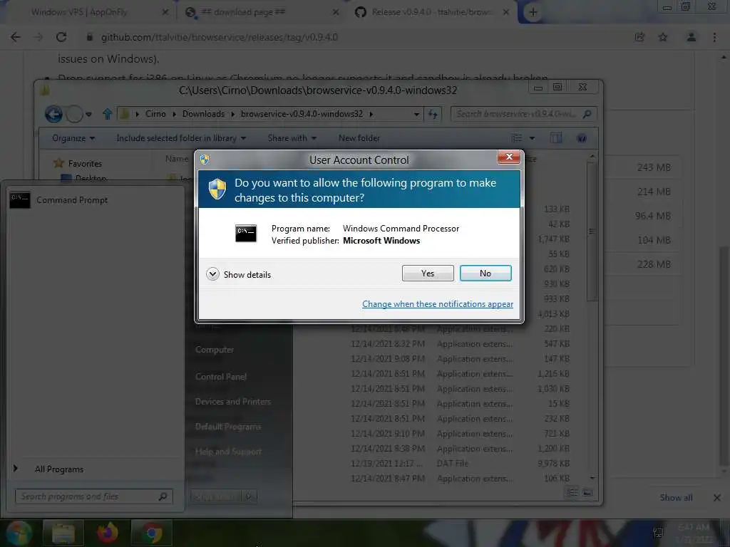Open Explorer address bar history dropdown
This screenshot has width=730, height=547.
pos(416,114)
